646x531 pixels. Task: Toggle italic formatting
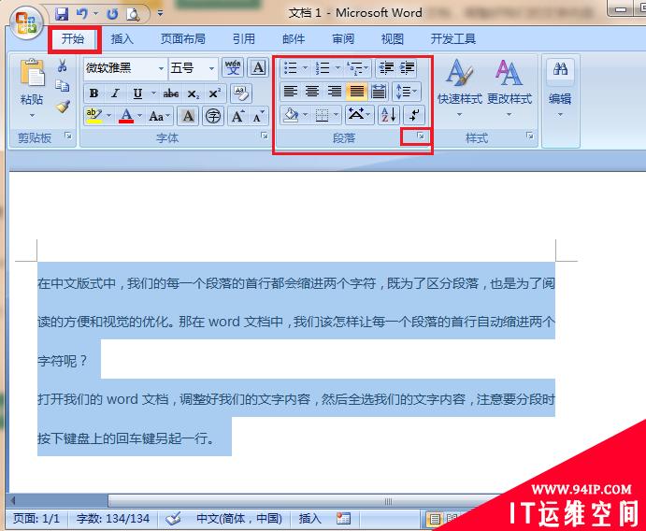(x=116, y=93)
